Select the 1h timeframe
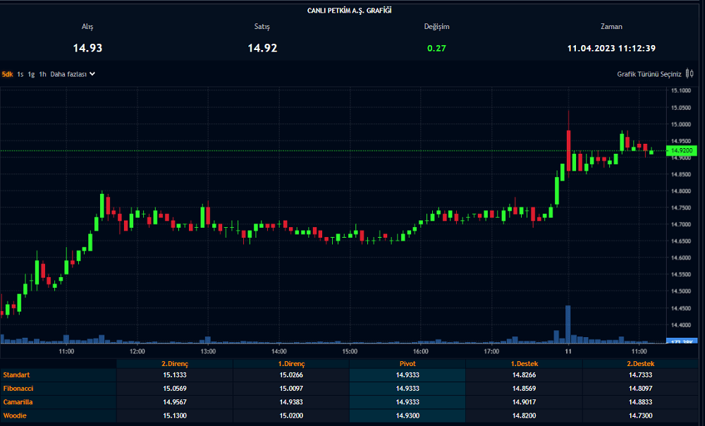This screenshot has height=426, width=705. point(43,74)
